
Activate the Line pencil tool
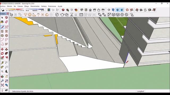pyautogui.click(x=2, y=27)
